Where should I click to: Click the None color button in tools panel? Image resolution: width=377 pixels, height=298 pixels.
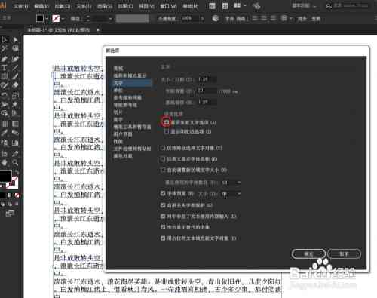(x=17, y=195)
